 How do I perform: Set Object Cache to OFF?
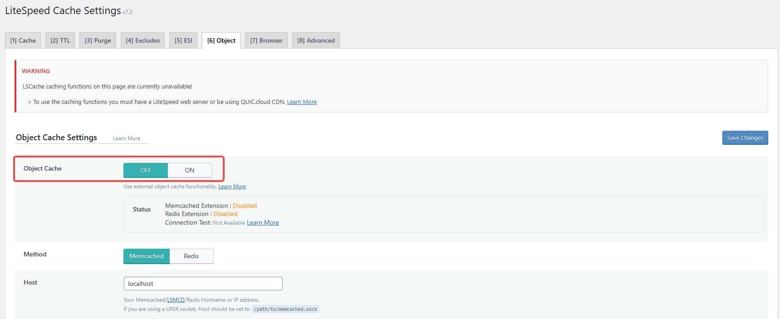point(146,170)
